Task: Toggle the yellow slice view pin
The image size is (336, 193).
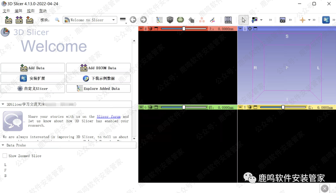Action: pos(240,107)
